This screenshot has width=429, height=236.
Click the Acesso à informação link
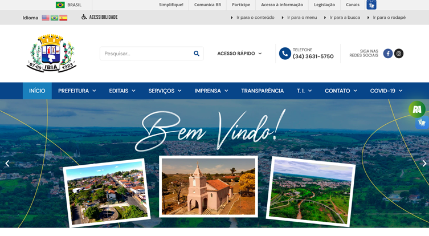point(281,5)
